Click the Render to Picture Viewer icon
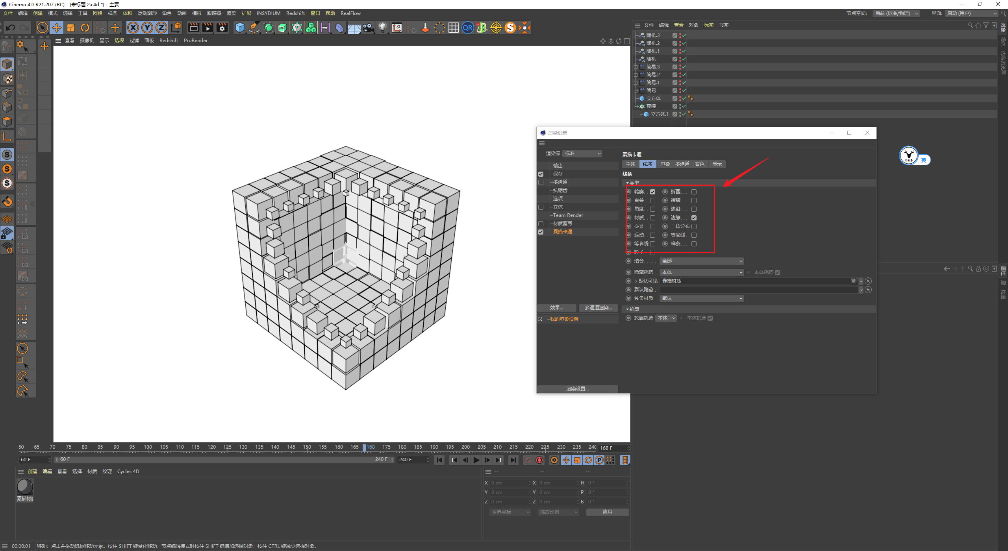 pos(208,28)
